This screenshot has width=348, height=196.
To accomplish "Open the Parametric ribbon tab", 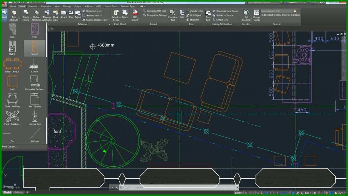I will point(46,6).
